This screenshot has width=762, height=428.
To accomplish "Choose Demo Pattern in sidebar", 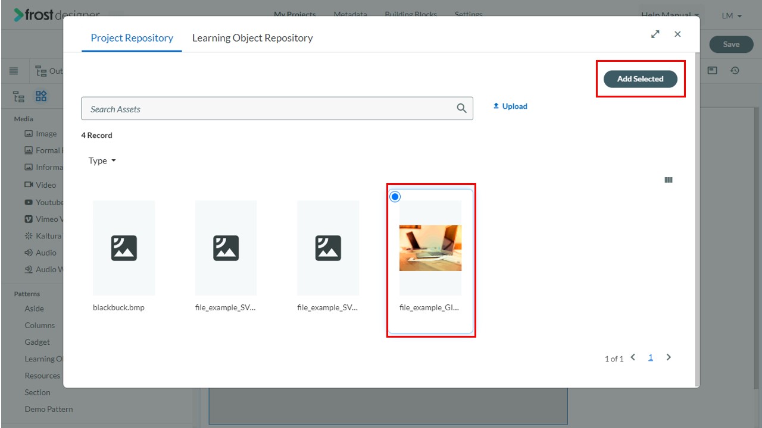I will click(49, 409).
